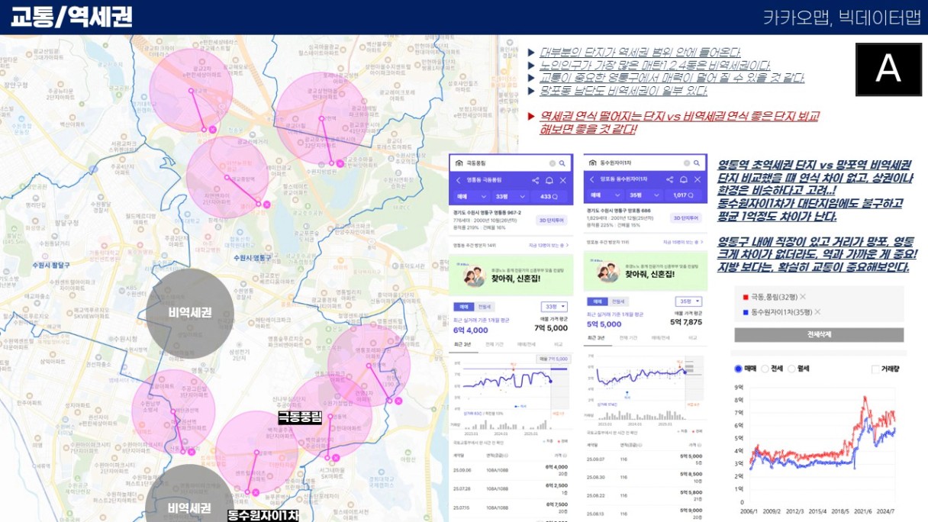Tap the search magnifier in the 동수원자이1차 search bar

pos(697,163)
